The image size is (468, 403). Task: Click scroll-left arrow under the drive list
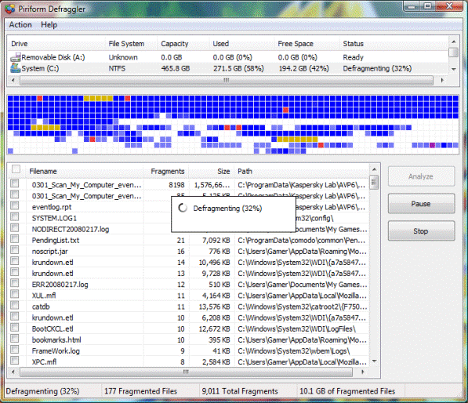(x=13, y=80)
